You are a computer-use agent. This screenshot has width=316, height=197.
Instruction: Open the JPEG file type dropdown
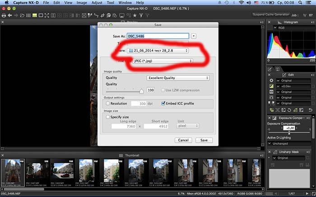(162, 61)
